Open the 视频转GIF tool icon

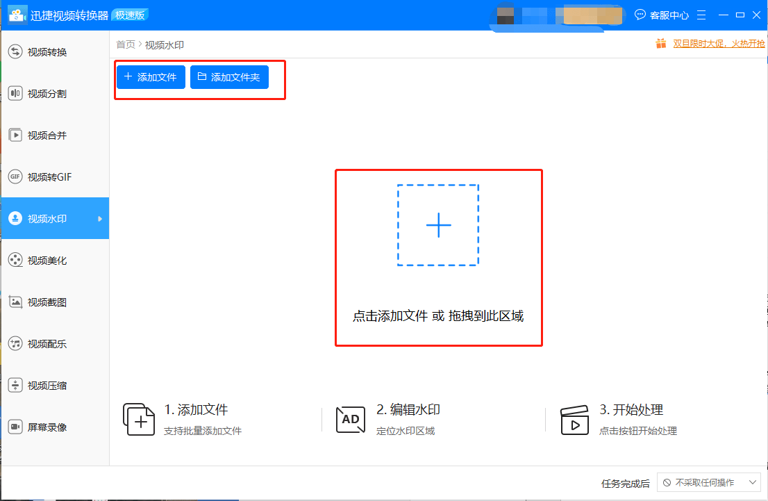pyautogui.click(x=15, y=177)
